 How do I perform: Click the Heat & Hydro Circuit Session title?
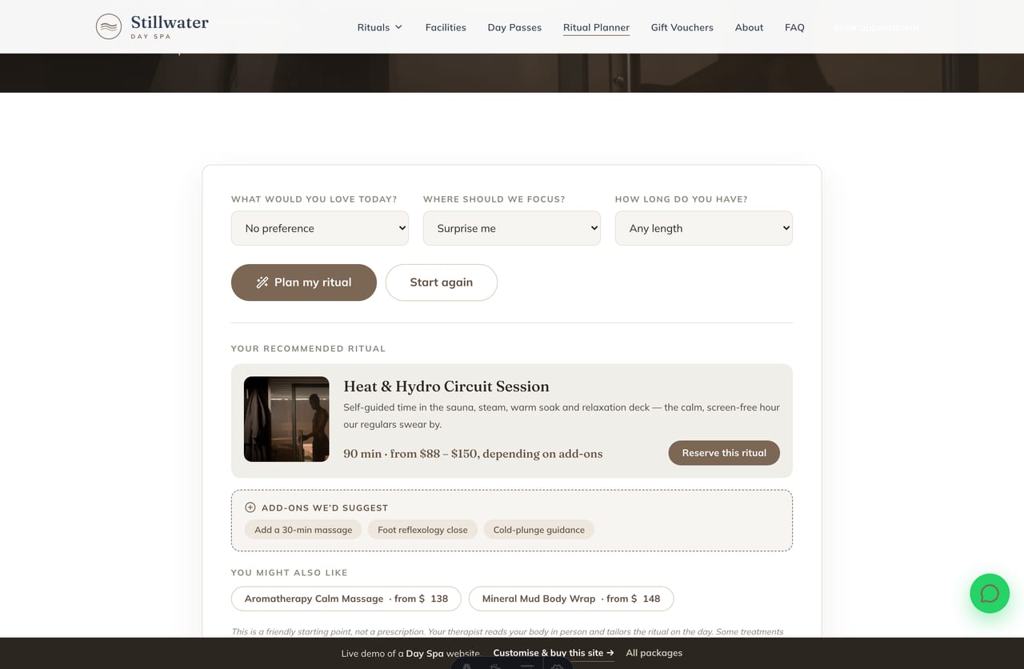click(446, 387)
